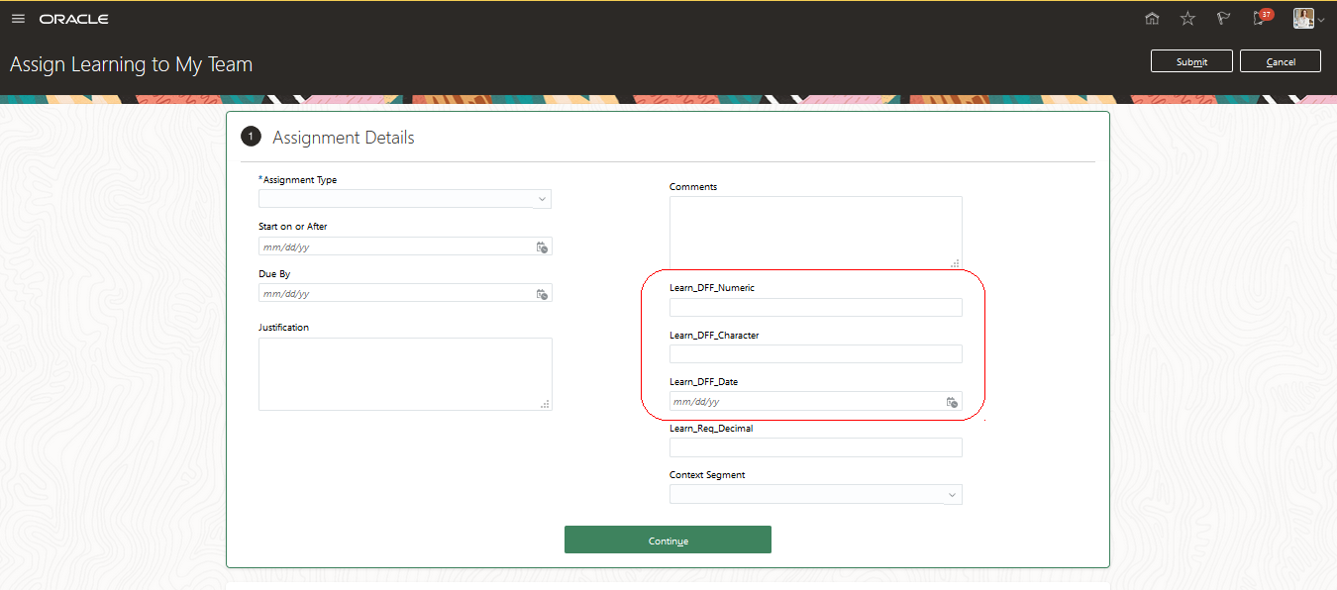Click the Submit button
Screen dimensions: 1337x590
coord(1191,61)
